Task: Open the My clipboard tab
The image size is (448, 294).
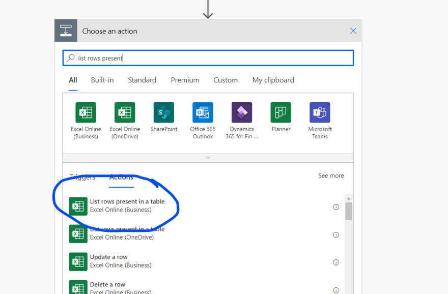Action: (273, 80)
